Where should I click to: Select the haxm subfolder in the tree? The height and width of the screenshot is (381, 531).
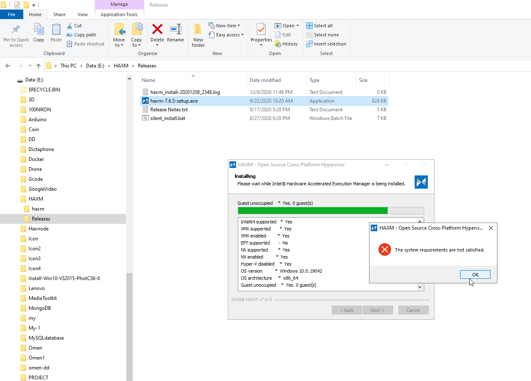coord(38,209)
